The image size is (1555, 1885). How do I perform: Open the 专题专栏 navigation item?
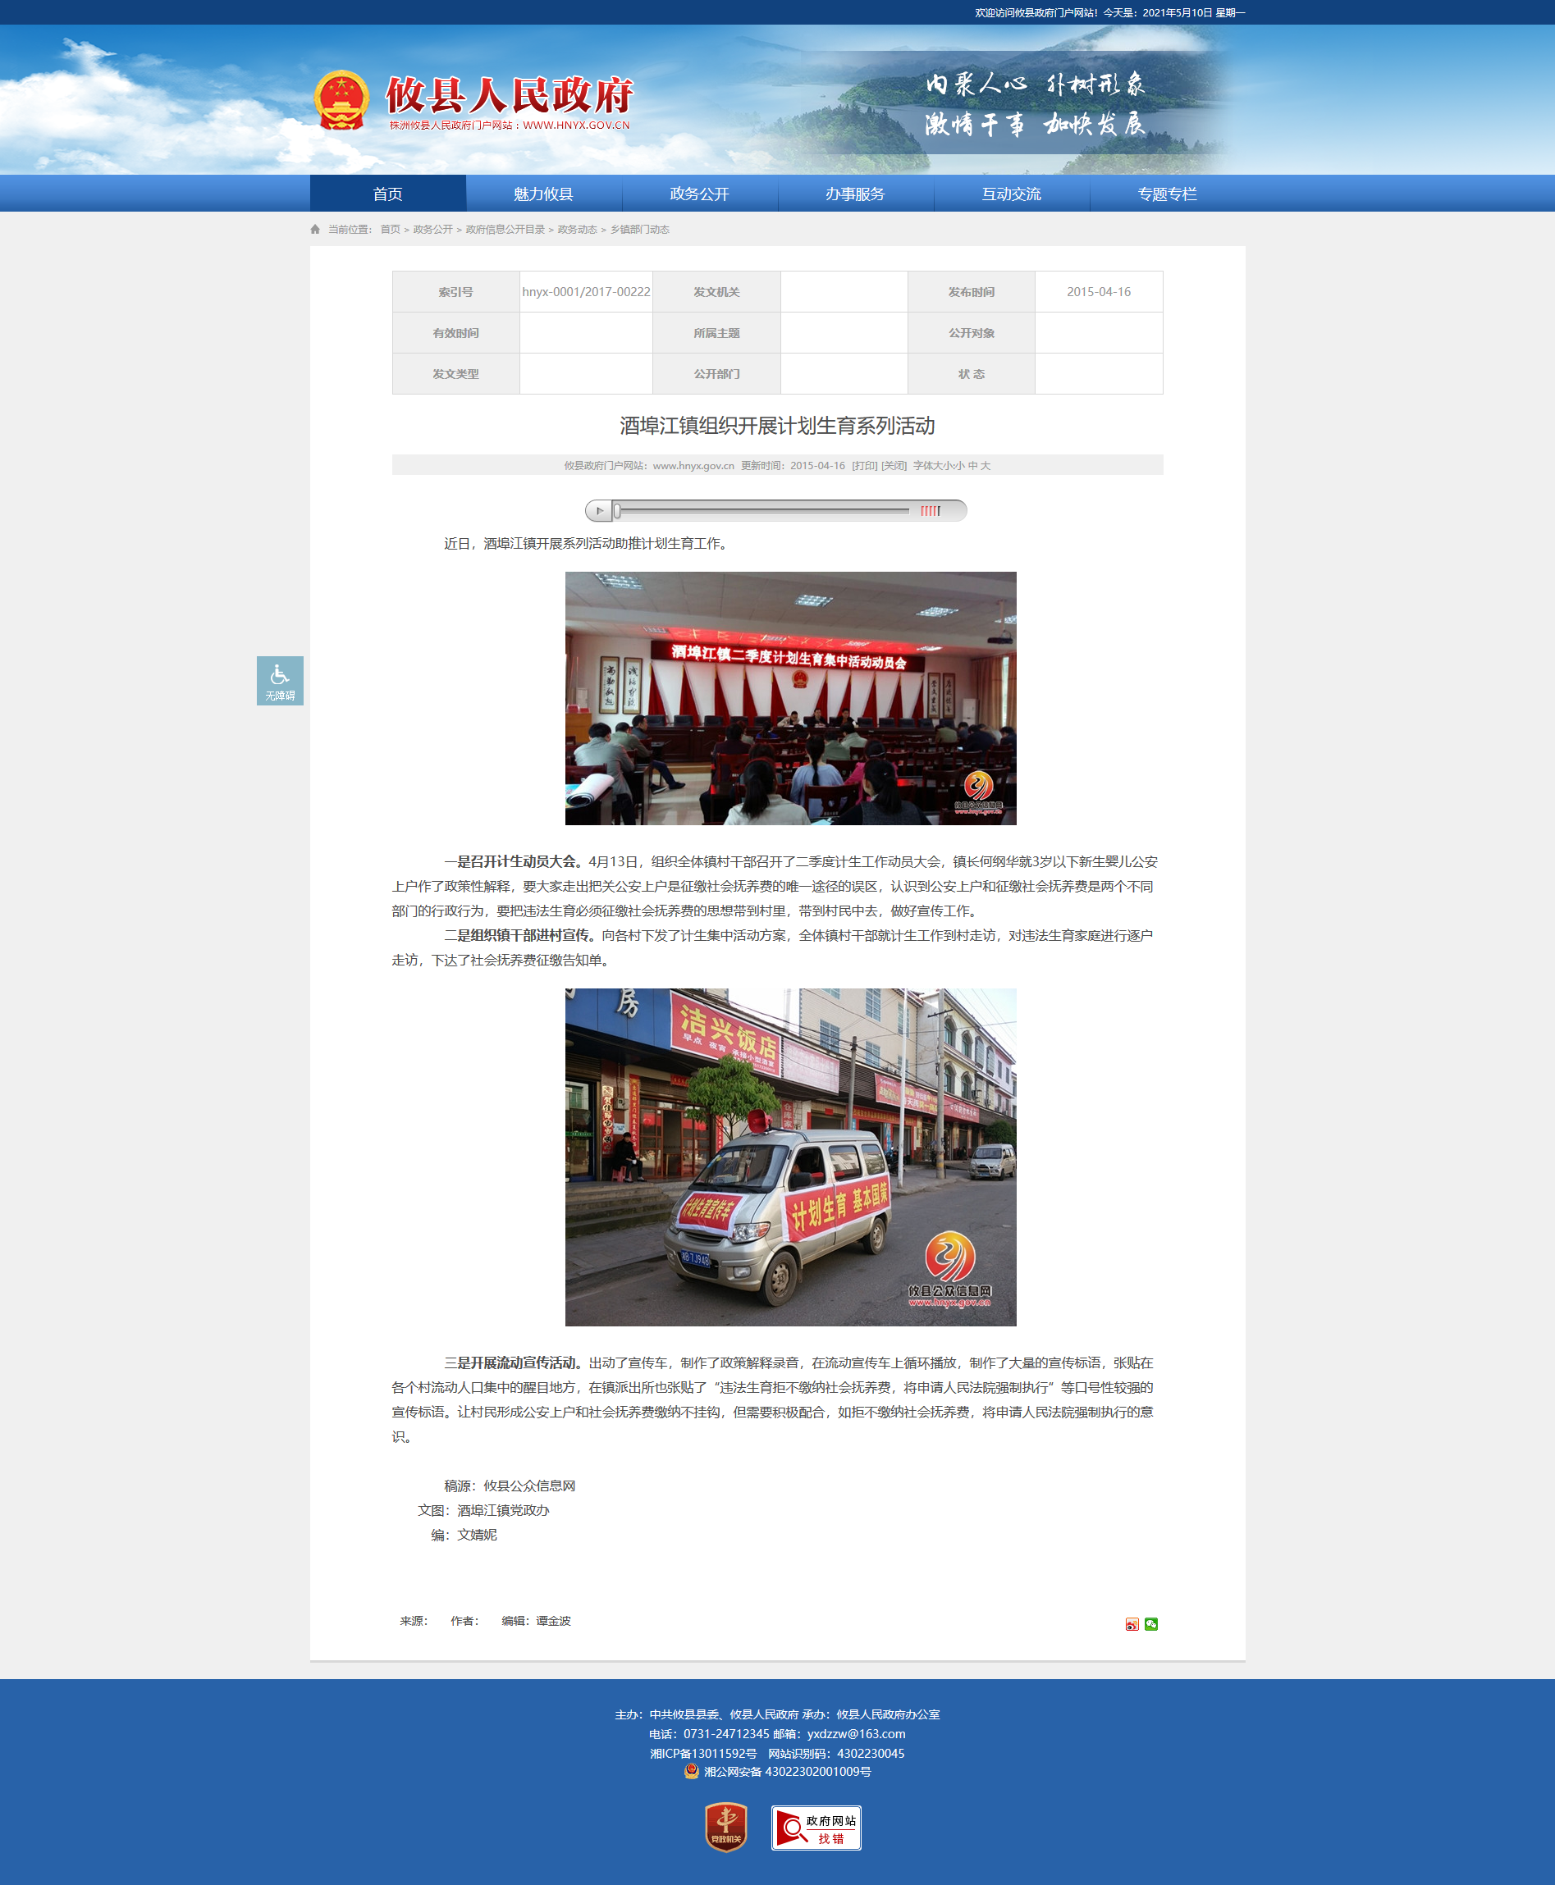click(1167, 194)
